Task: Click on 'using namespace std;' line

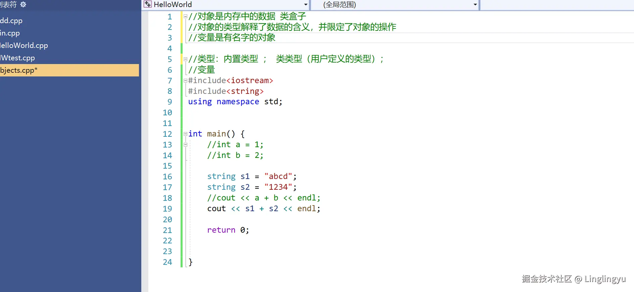Action: tap(235, 102)
